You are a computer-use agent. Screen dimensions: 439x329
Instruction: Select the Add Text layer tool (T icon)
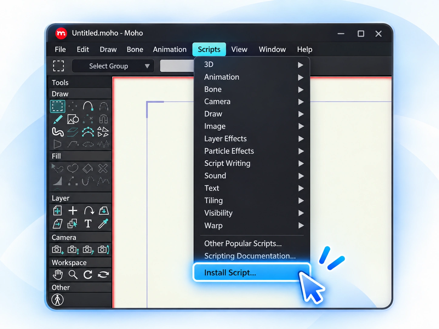click(x=88, y=224)
